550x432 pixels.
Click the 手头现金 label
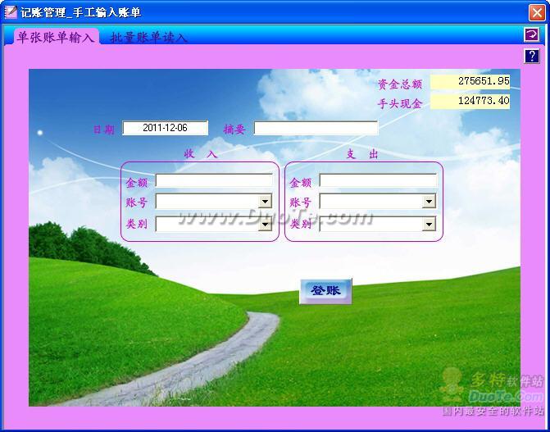coord(400,104)
